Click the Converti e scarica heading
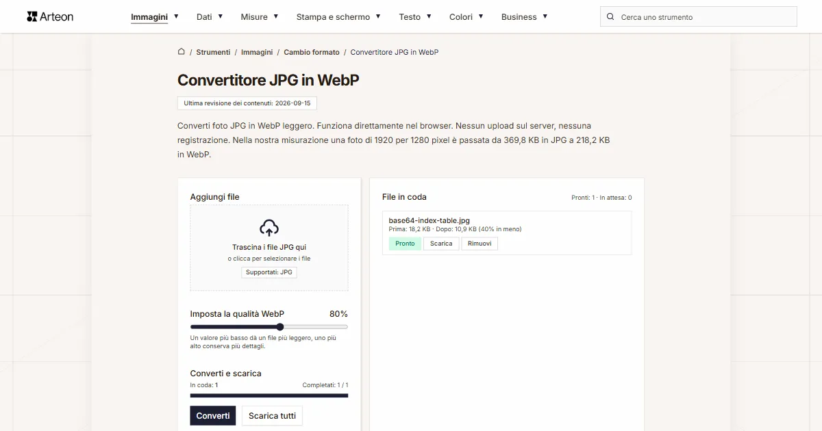Viewport: 822px width, 431px height. tap(225, 374)
